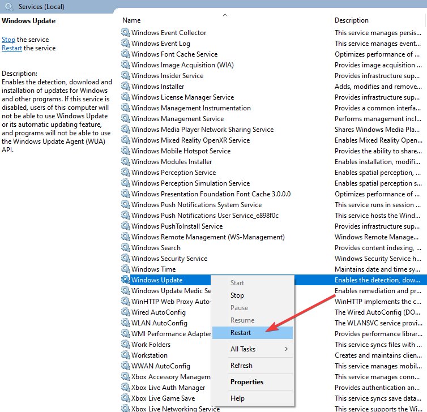
Task: Click the gear icon beside Windows Security Service
Action: 125,258
